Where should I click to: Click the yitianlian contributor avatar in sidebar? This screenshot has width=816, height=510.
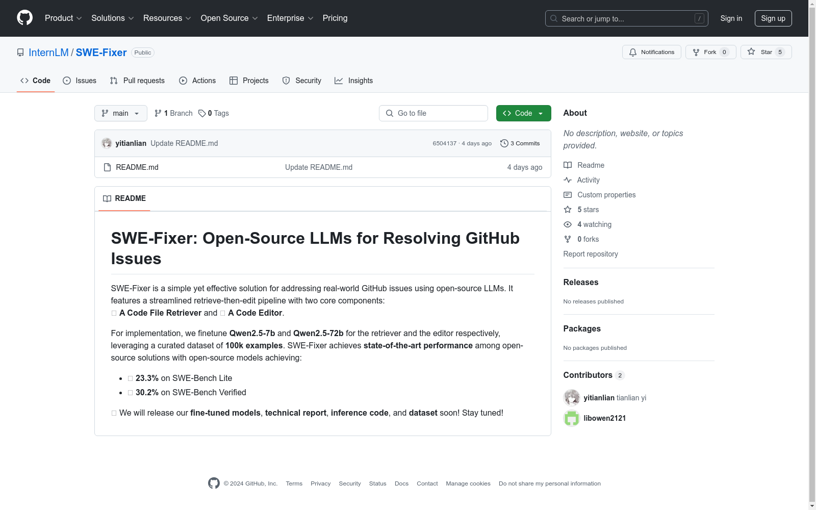pos(572,398)
